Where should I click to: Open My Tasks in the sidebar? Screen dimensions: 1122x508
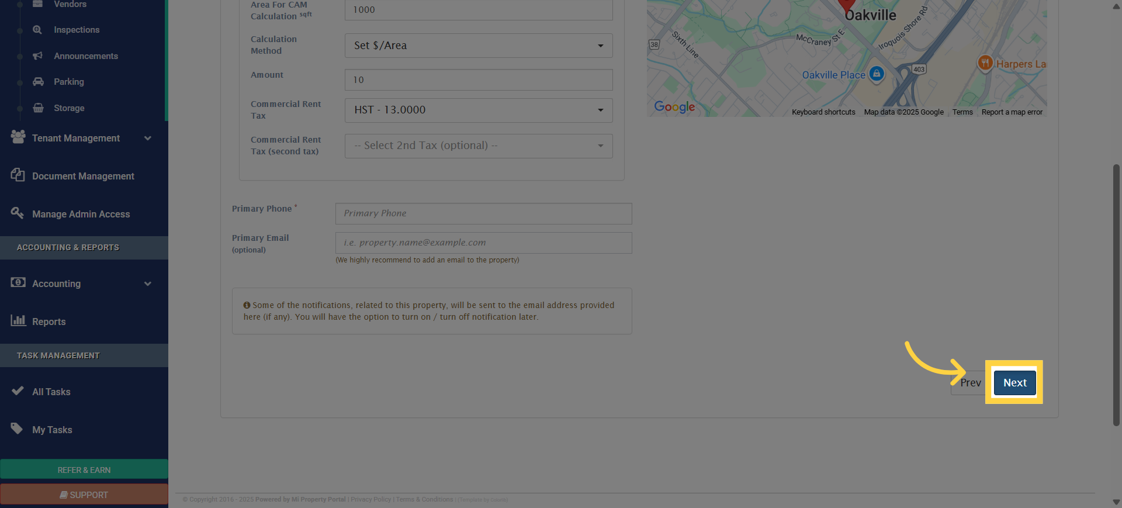click(x=53, y=430)
